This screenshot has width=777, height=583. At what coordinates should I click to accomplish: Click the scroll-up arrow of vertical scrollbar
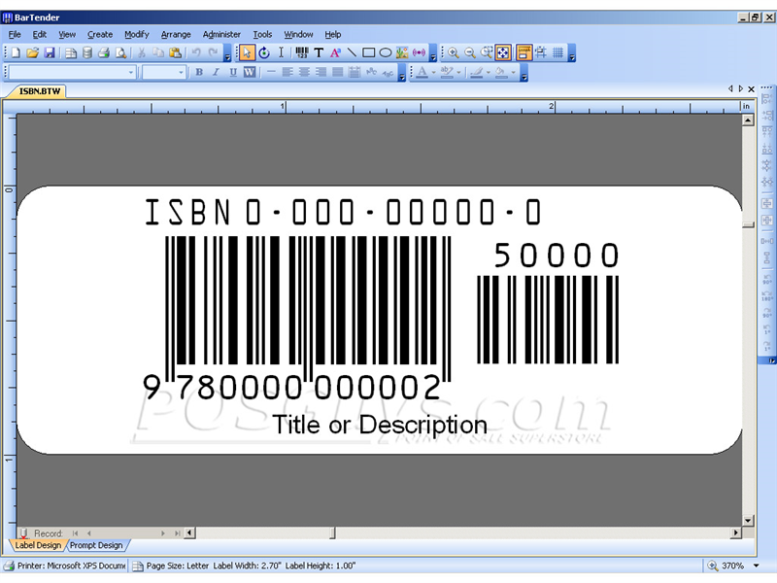[x=748, y=120]
